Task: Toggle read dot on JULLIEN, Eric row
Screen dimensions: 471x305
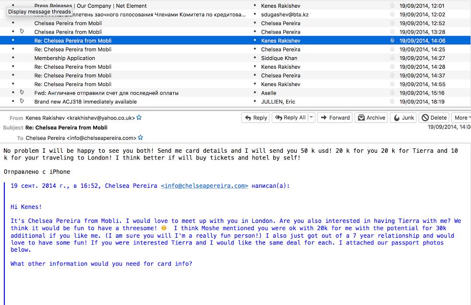Action: (x=254, y=102)
